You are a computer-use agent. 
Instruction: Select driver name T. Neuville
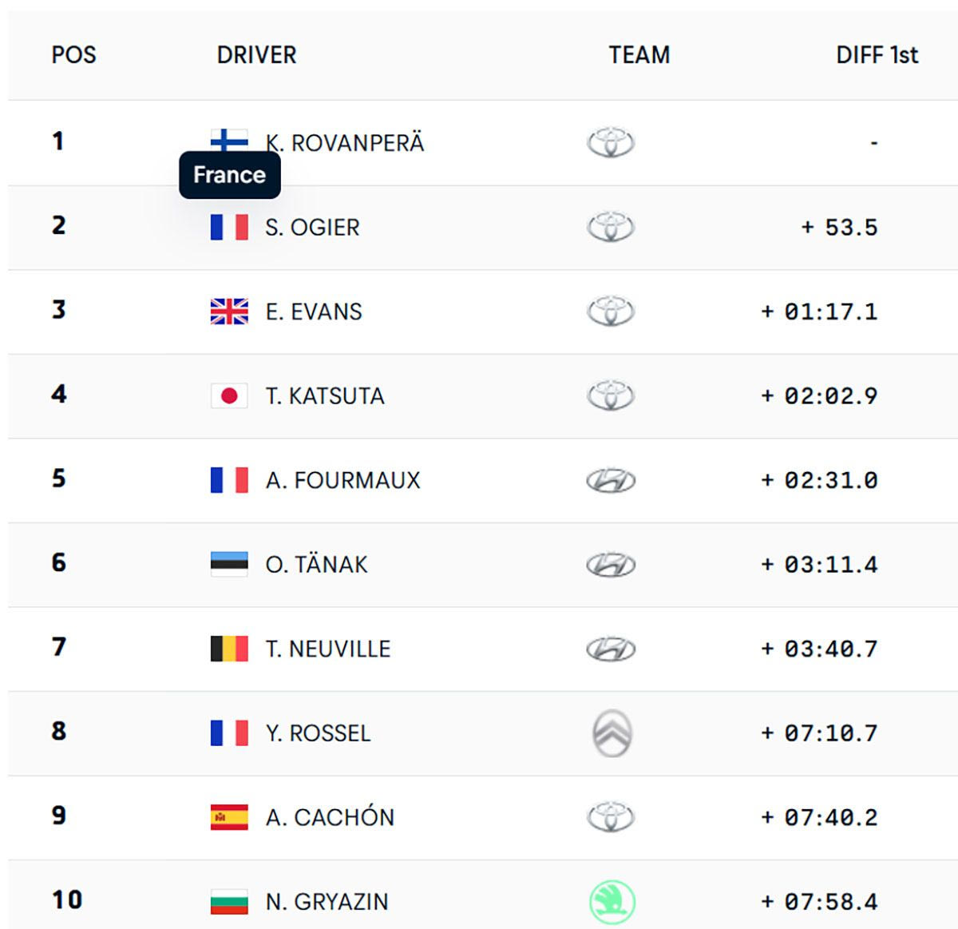tap(328, 649)
